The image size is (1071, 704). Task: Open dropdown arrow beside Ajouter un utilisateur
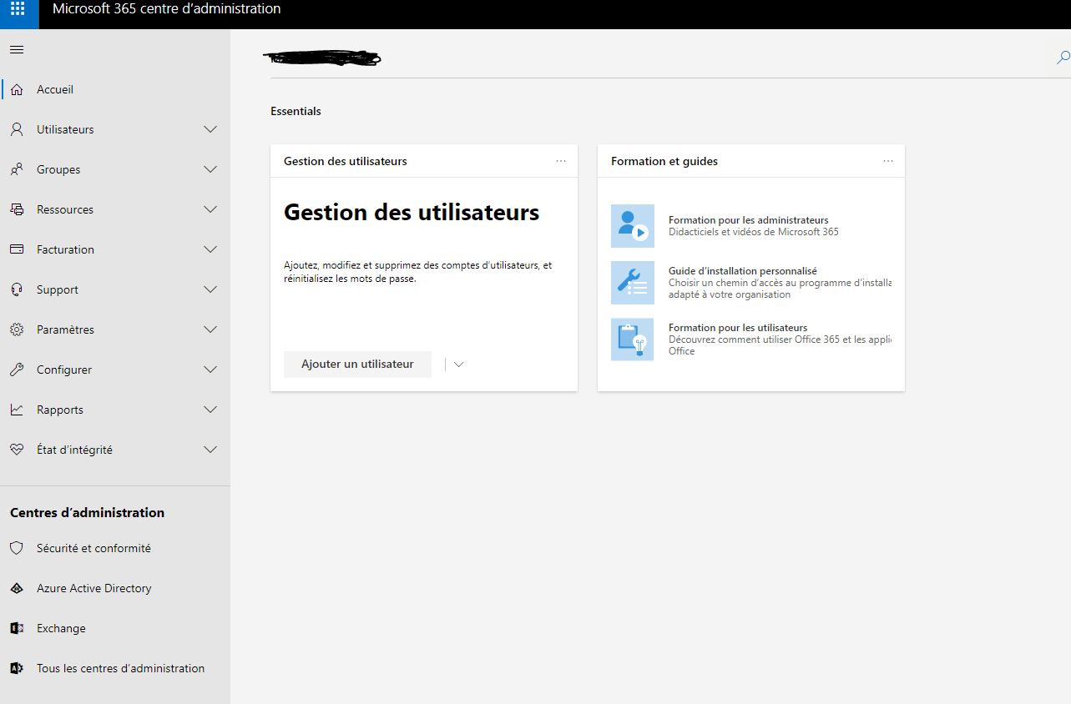458,365
